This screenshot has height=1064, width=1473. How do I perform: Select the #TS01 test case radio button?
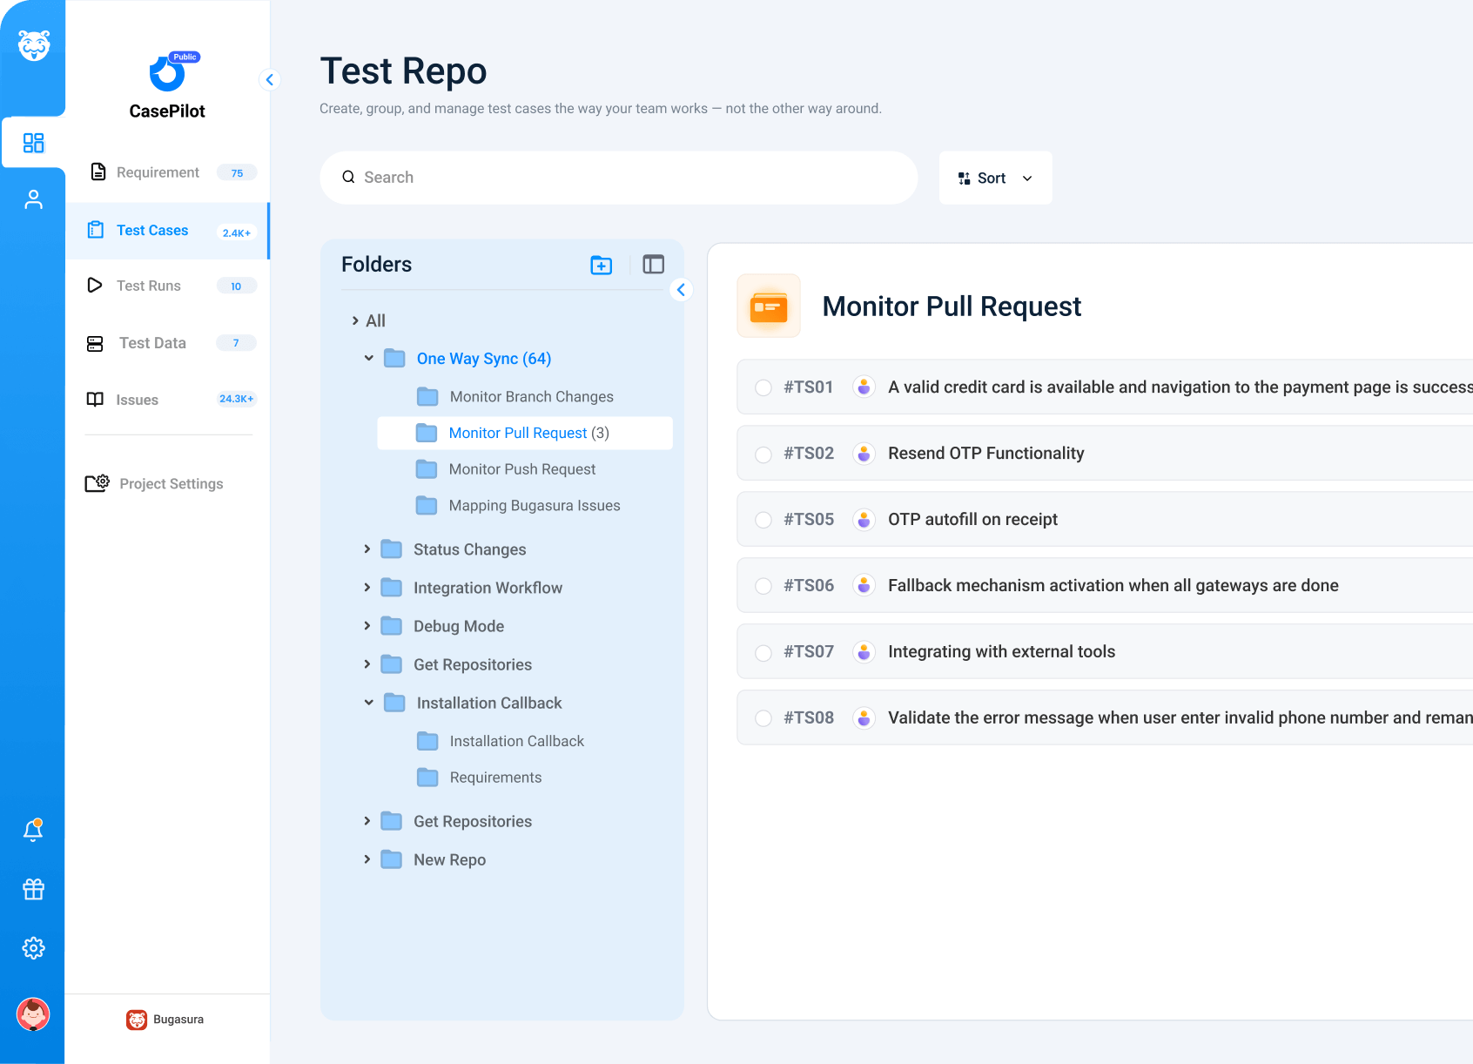(x=763, y=387)
